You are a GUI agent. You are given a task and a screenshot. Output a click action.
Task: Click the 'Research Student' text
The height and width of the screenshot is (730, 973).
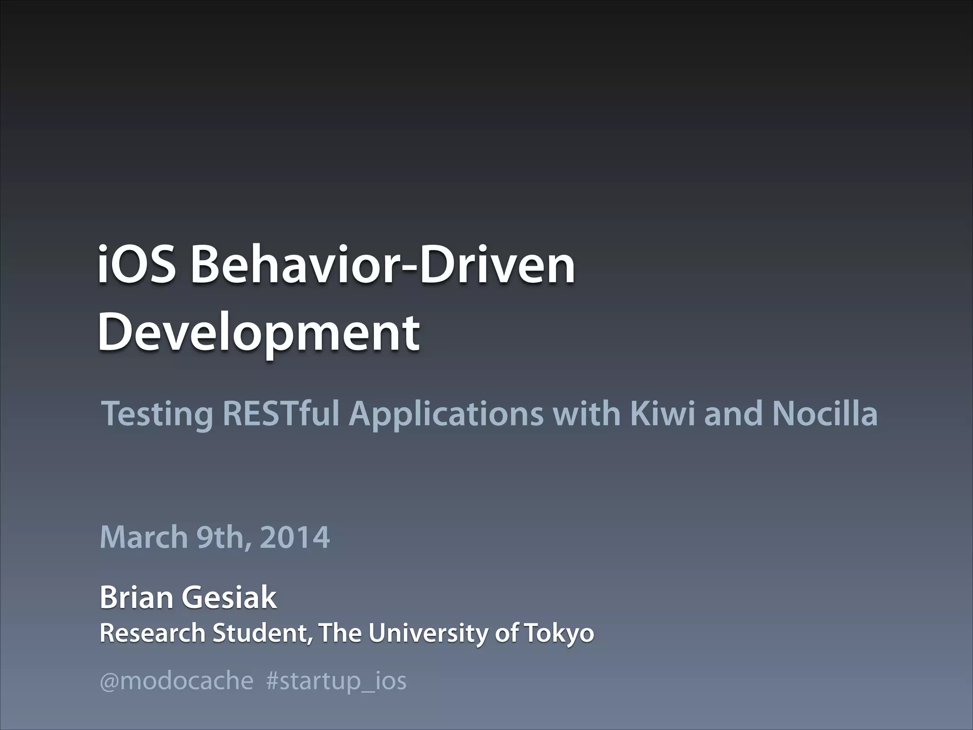coord(203,633)
